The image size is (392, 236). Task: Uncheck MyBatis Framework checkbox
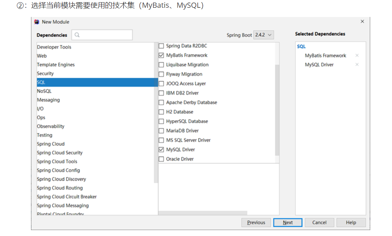pyautogui.click(x=161, y=55)
